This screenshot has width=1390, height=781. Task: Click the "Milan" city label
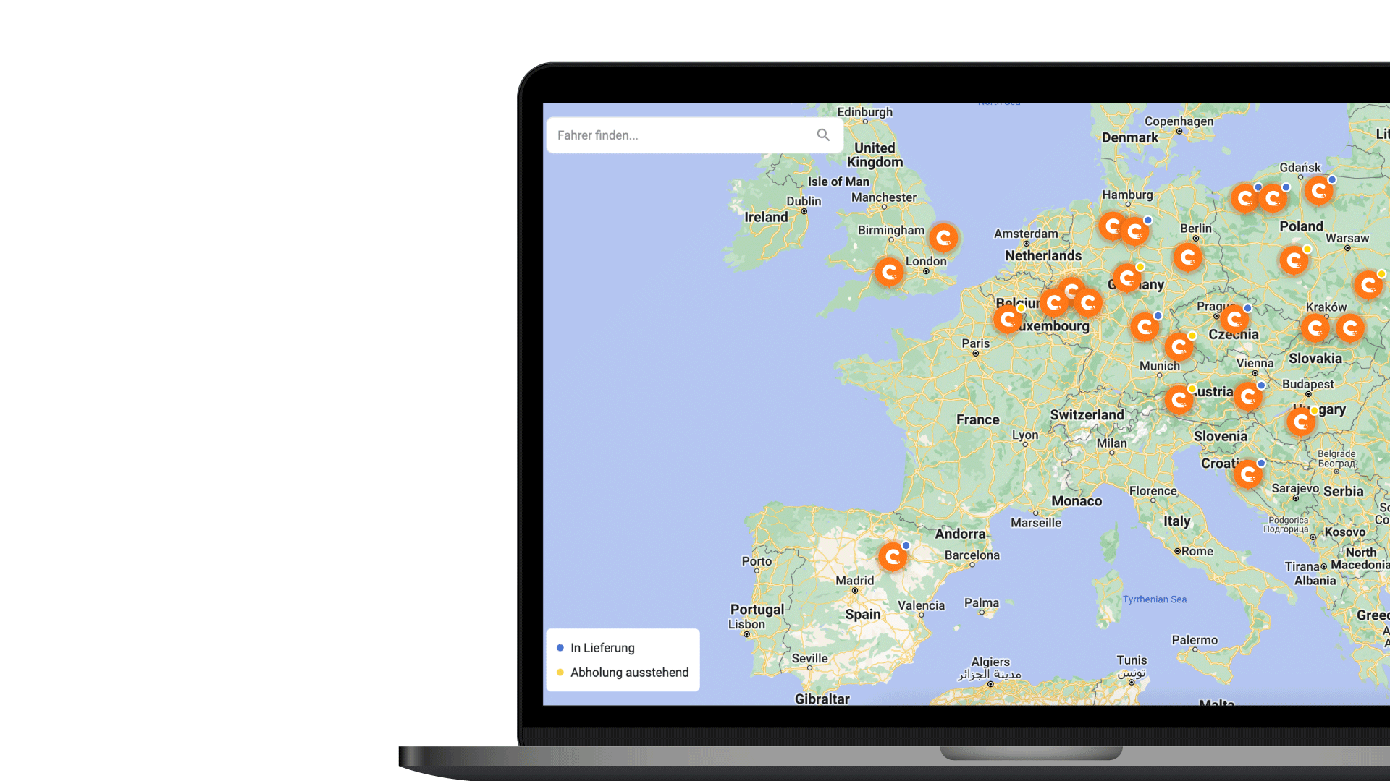tap(1111, 443)
